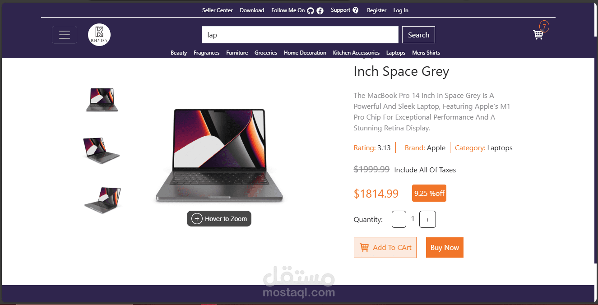Click the Buy Now button

[445, 248]
